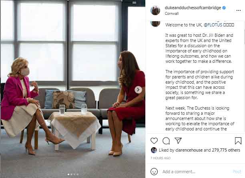The image size is (245, 178).
Task: Save post using bookmark icon
Action: pyautogui.click(x=238, y=140)
